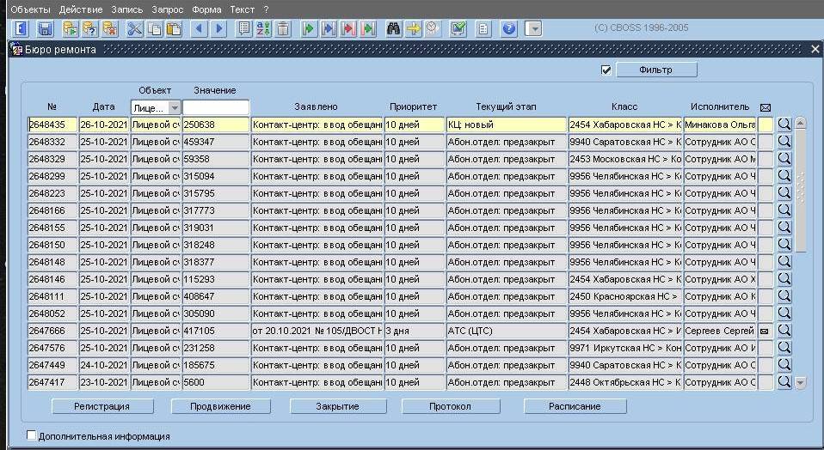This screenshot has width=824, height=450.
Task: Click the envelope column header icon
Action: [x=766, y=107]
